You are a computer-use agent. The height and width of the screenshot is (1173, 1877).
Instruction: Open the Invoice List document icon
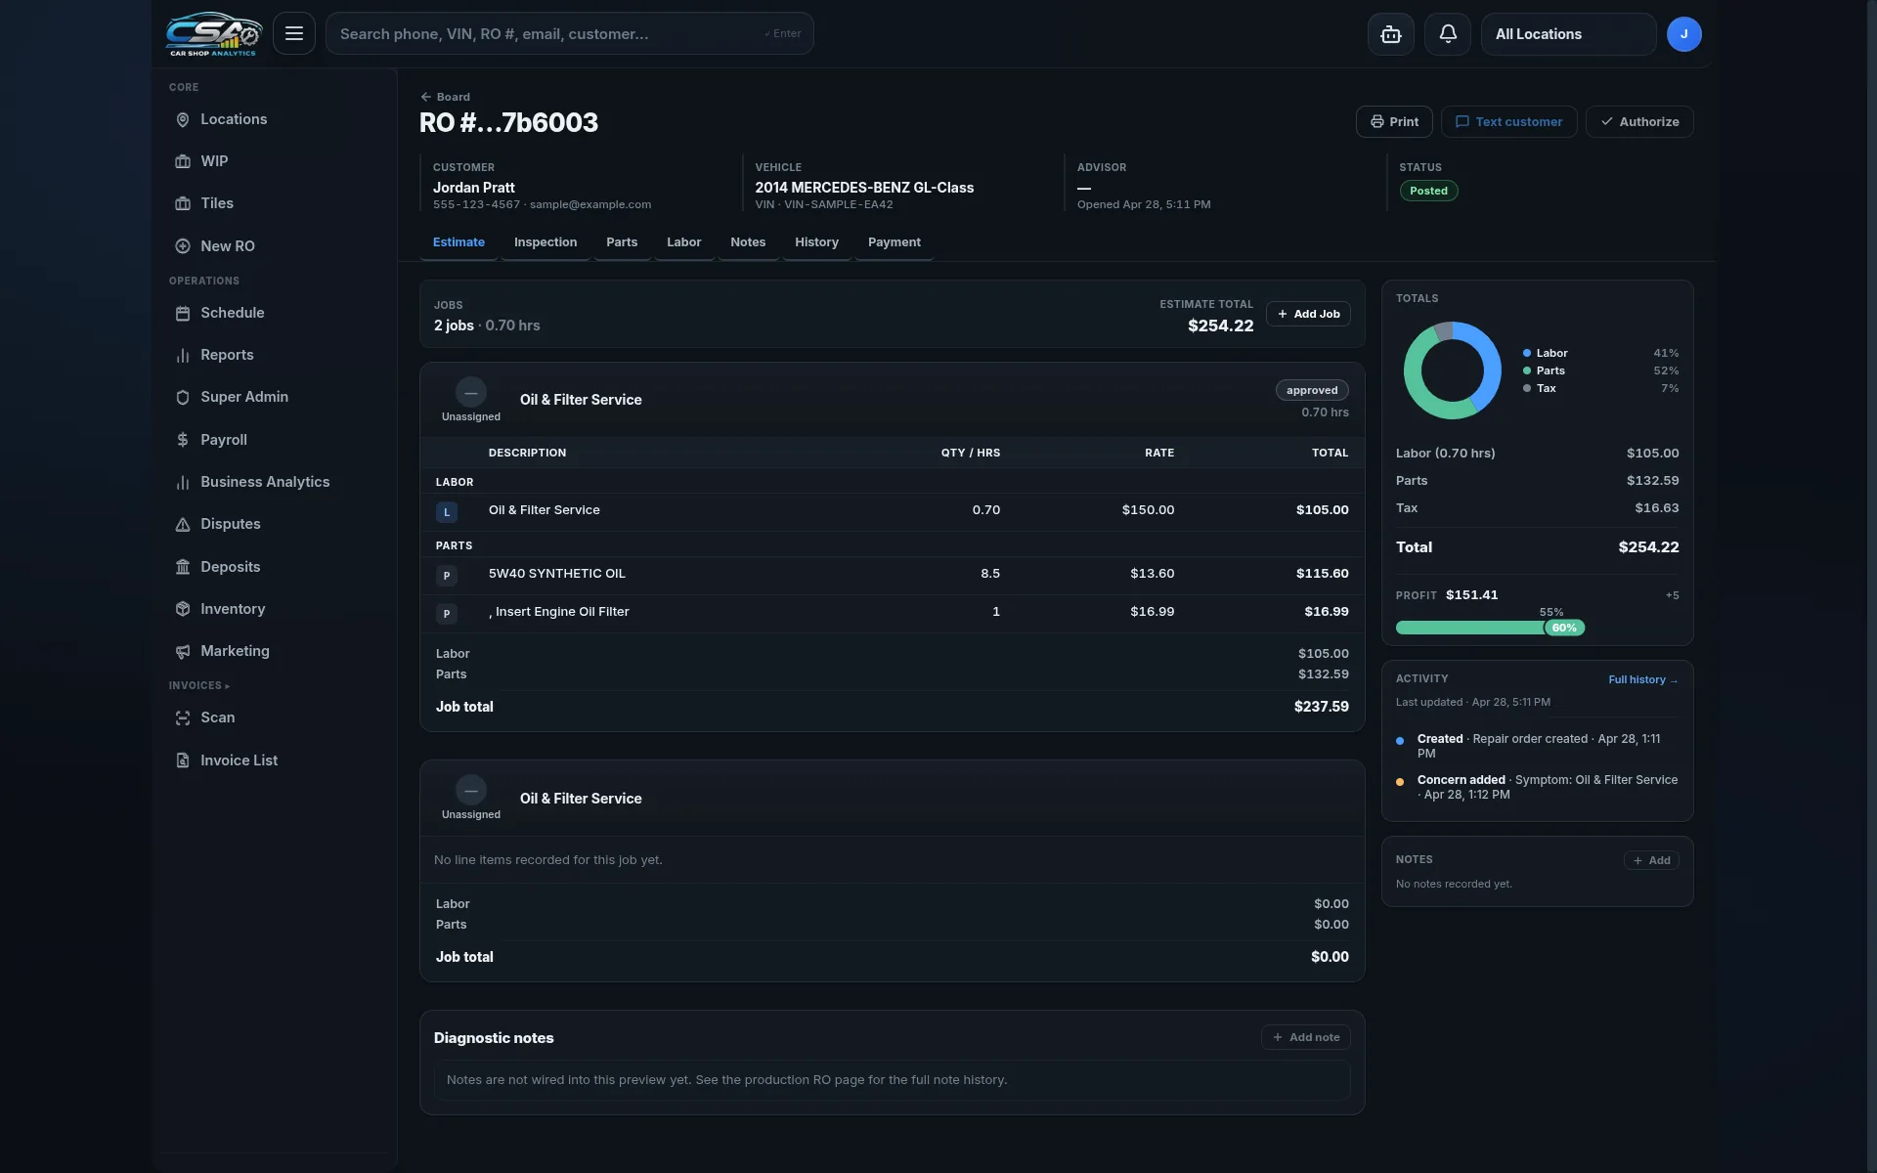182,760
